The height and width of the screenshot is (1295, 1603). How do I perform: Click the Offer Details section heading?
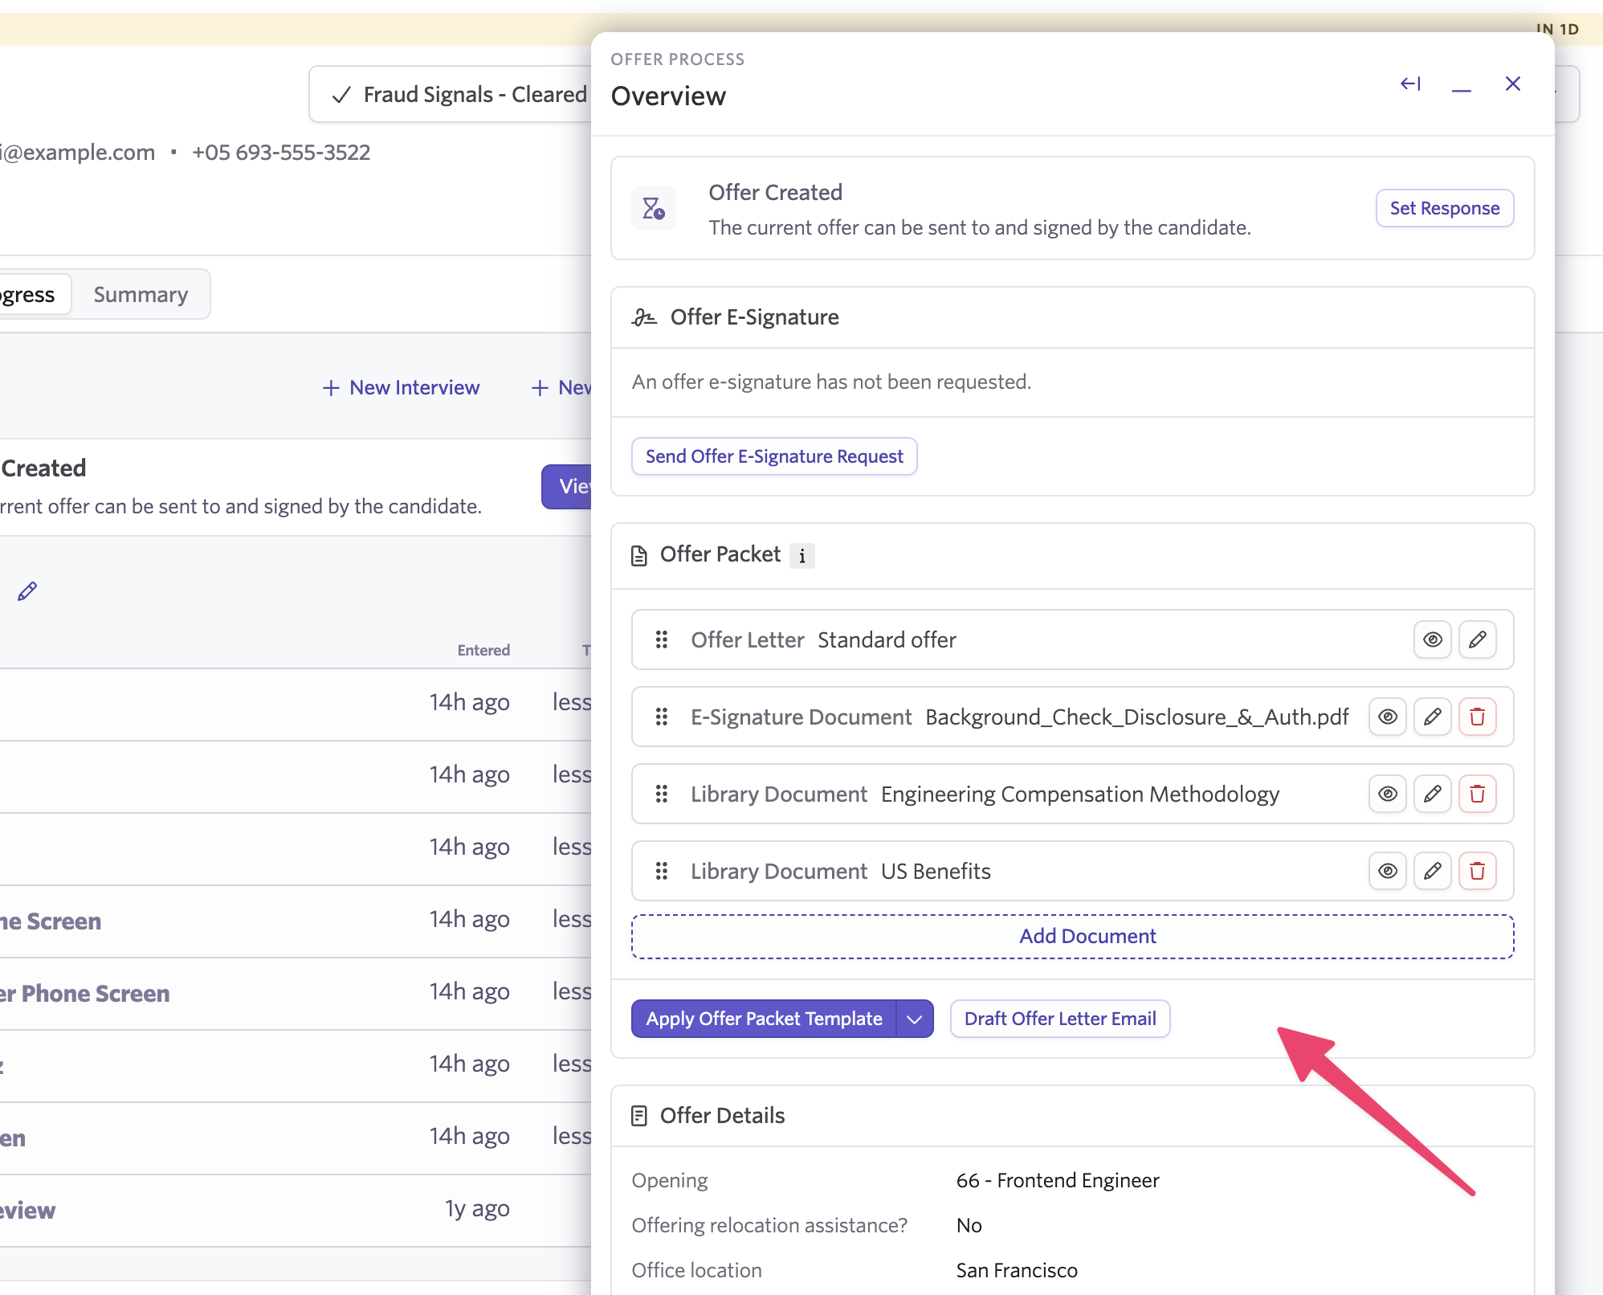[x=722, y=1116]
